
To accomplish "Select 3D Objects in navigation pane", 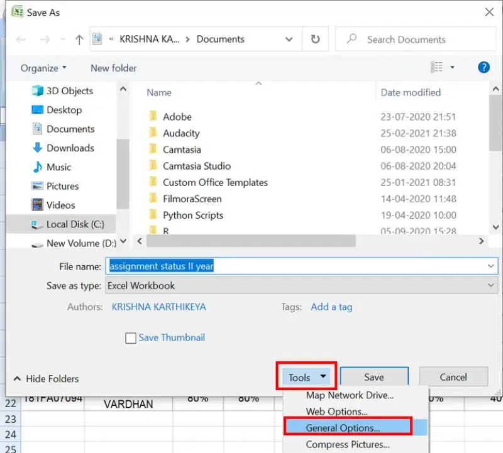I will point(62,90).
